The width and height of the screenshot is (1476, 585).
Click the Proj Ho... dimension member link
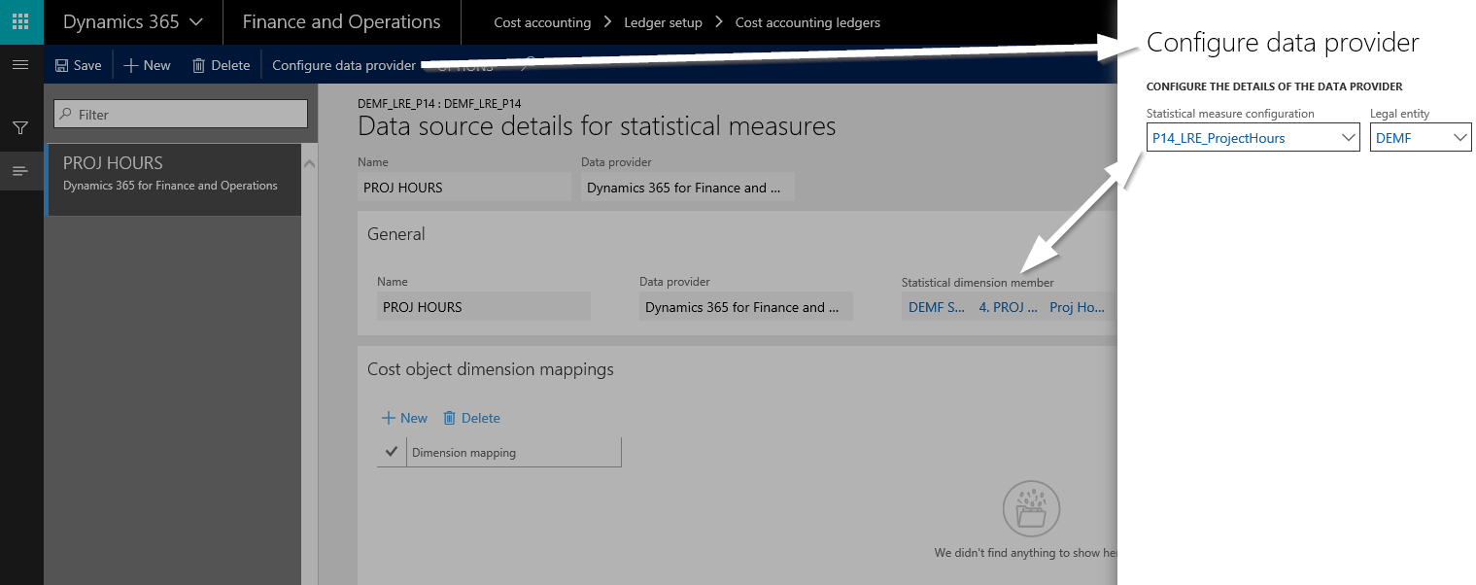click(x=1077, y=307)
